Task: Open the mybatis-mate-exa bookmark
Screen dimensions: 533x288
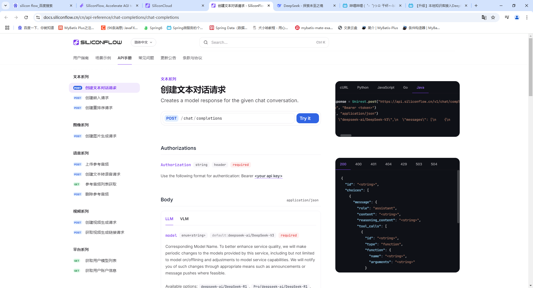Action: click(314, 28)
